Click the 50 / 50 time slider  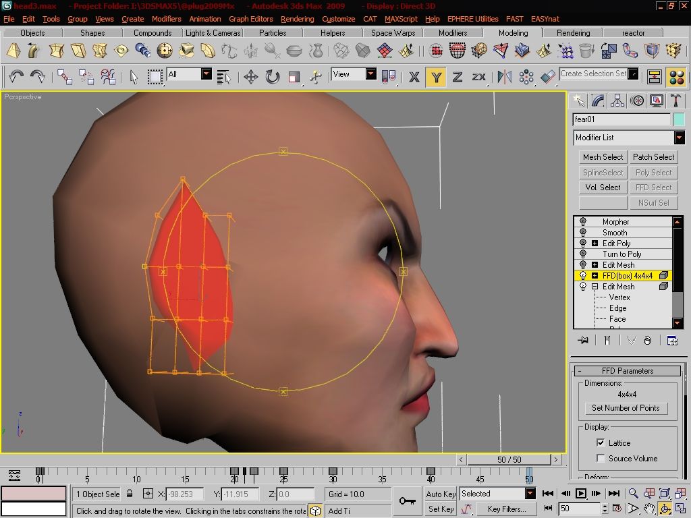[x=509, y=459]
